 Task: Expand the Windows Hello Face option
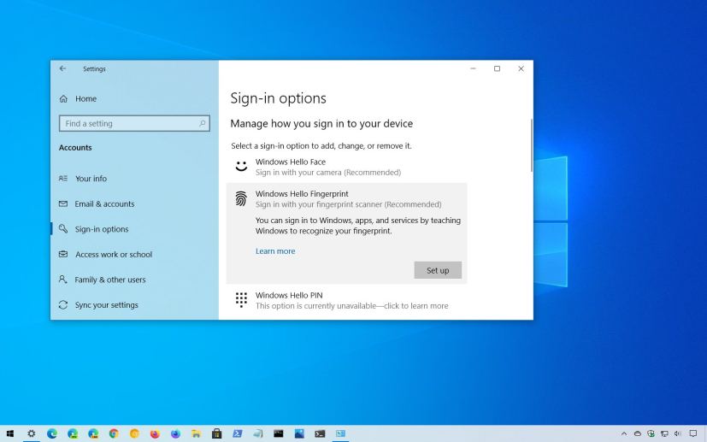point(346,167)
